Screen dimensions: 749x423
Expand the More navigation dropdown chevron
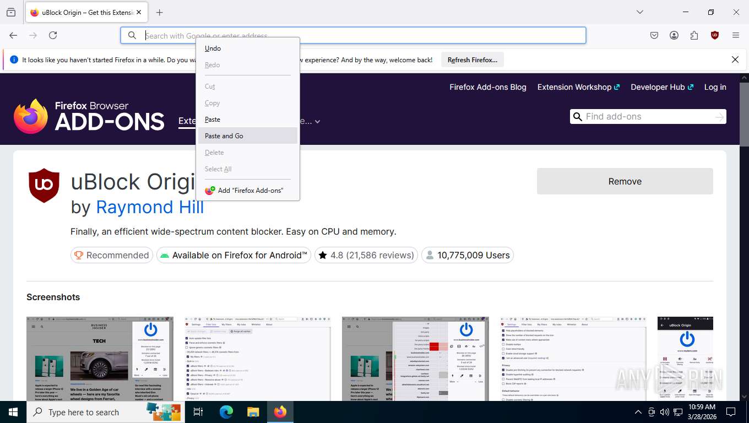[317, 122]
